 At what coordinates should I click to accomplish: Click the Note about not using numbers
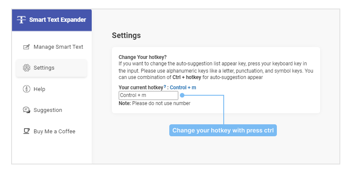click(154, 103)
